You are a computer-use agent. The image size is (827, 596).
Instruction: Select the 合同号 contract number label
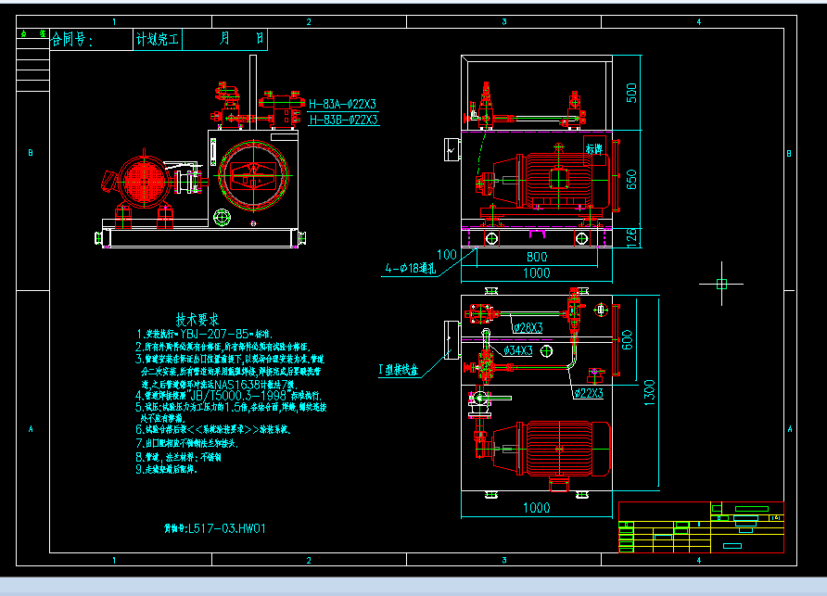[71, 40]
